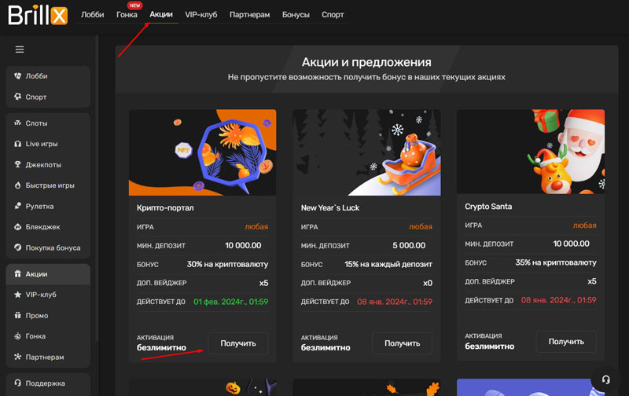The height and width of the screenshot is (396, 629).
Task: Open the Крипто-портал promo banner image
Action: click(202, 152)
